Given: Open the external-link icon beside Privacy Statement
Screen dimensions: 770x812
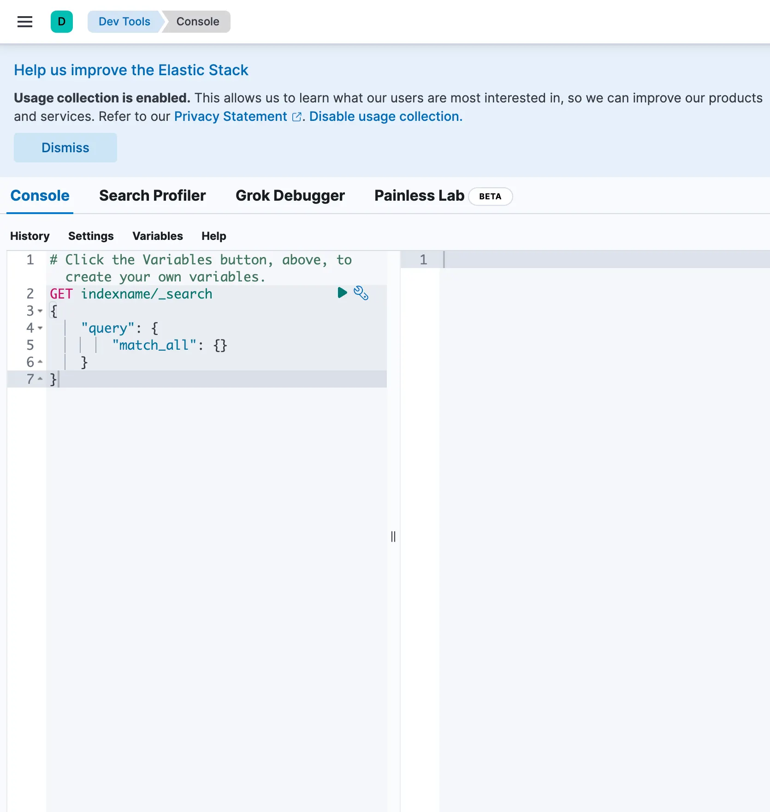Looking at the screenshot, I should 297,117.
